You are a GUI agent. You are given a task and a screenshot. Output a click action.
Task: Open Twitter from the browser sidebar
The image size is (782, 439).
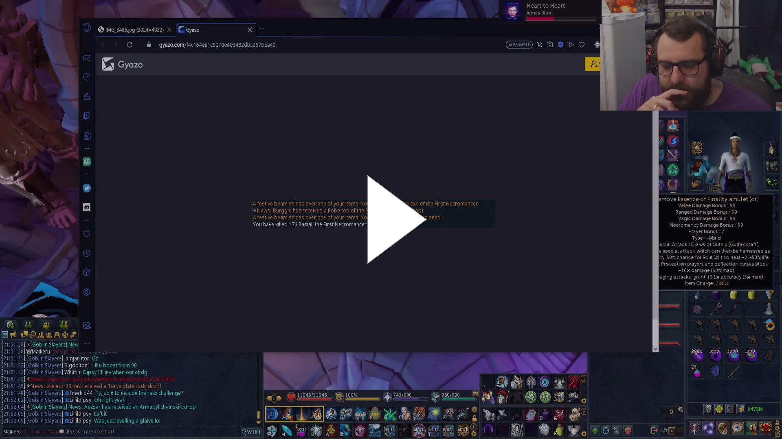pos(86,188)
